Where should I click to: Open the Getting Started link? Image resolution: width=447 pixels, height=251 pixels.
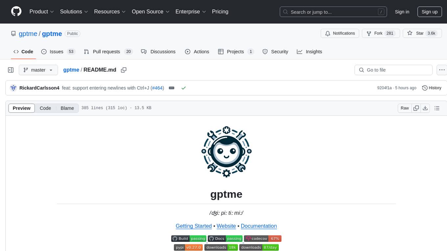click(x=194, y=226)
